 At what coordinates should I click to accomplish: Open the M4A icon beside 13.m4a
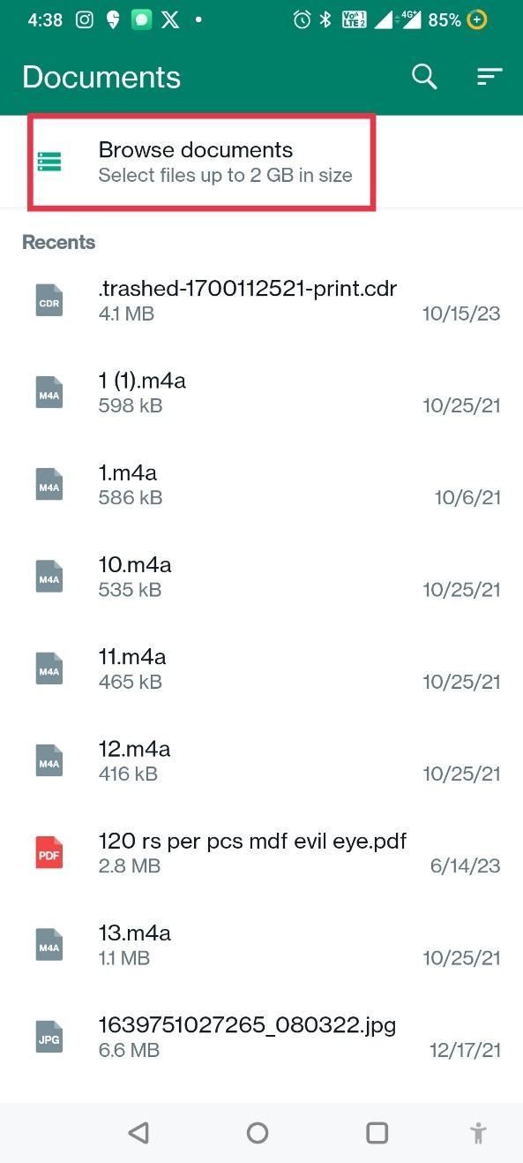point(49,944)
